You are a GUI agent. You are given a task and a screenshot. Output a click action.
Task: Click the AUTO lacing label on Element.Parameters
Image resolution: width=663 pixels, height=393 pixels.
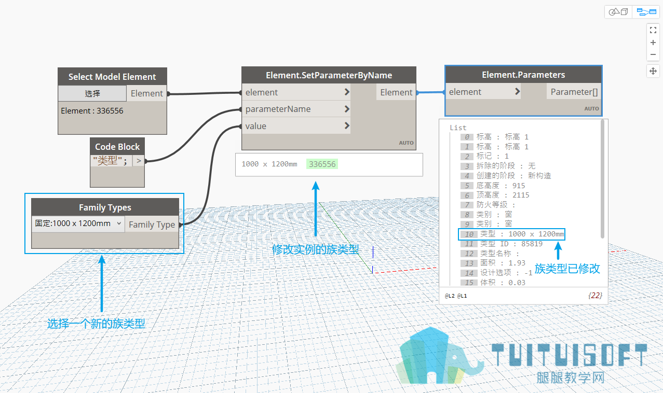coord(591,109)
